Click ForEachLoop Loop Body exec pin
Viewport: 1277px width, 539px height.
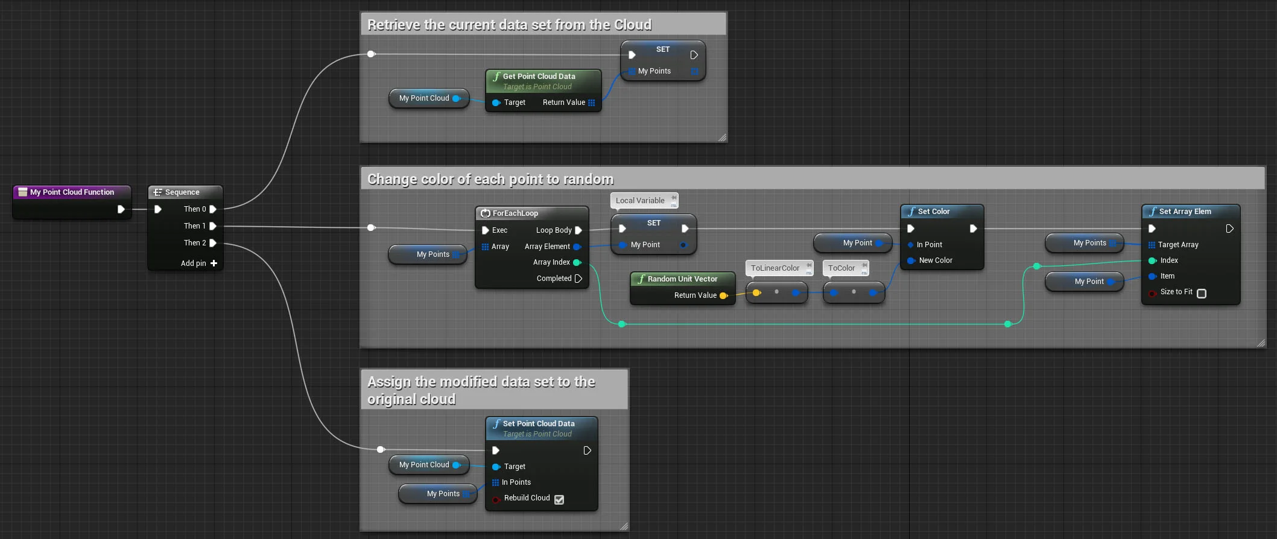click(578, 230)
